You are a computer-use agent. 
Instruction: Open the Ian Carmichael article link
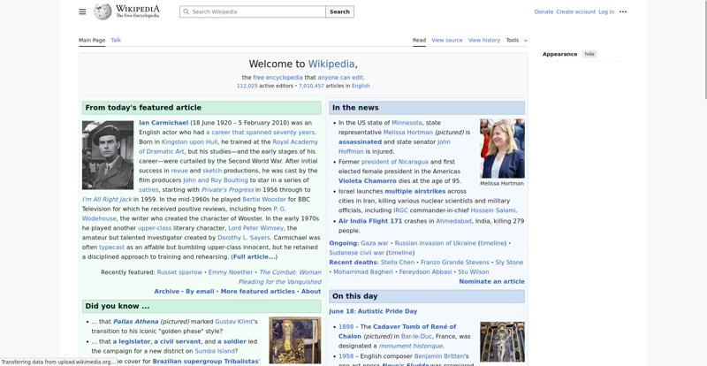(163, 123)
